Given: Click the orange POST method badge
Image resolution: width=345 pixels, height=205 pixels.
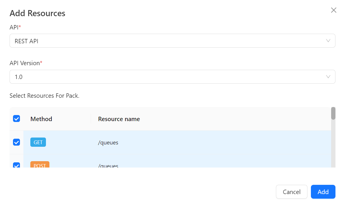Looking at the screenshot, I should [40, 165].
